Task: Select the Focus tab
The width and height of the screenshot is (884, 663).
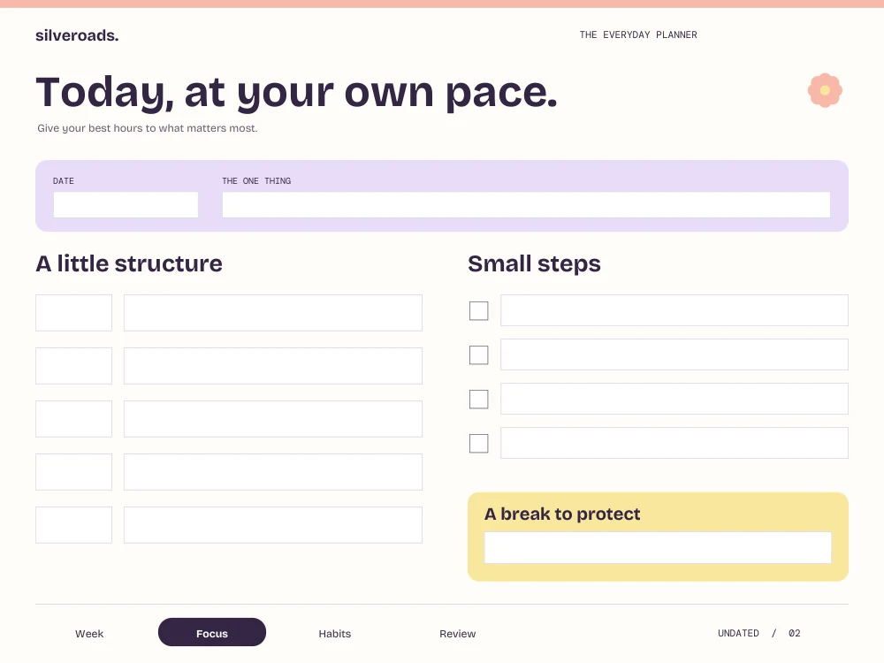Action: tap(212, 633)
